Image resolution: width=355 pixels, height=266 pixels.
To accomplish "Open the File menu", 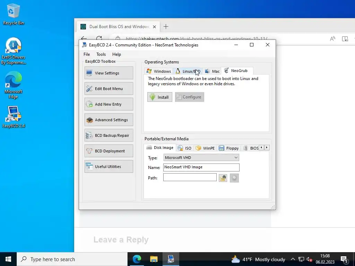I will 86,54.
